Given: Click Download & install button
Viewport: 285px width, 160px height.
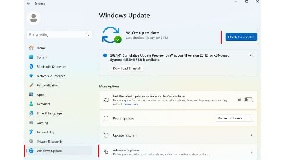Looking at the screenshot, I should (x=127, y=68).
